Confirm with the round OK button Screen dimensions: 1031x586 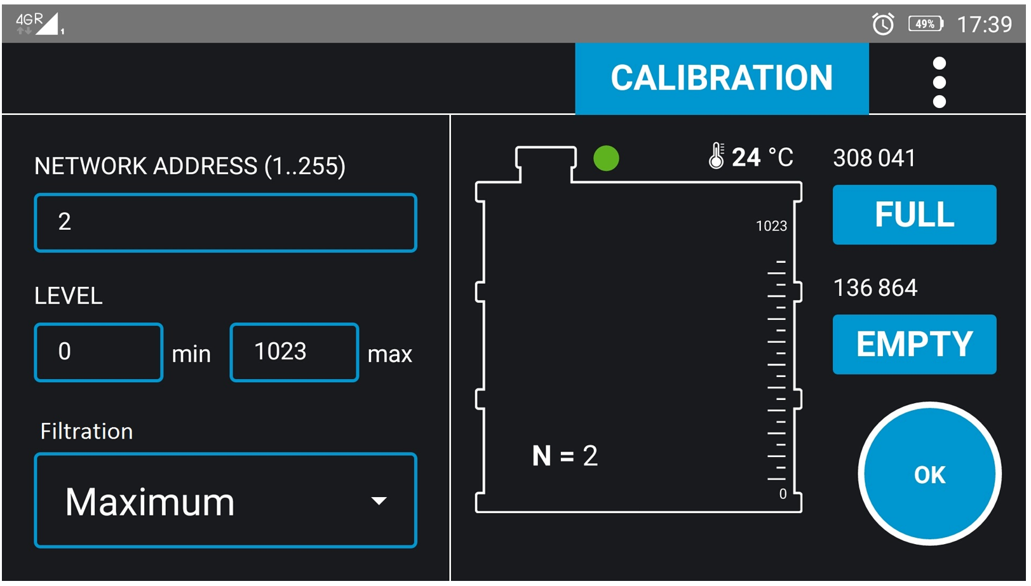pyautogui.click(x=929, y=474)
